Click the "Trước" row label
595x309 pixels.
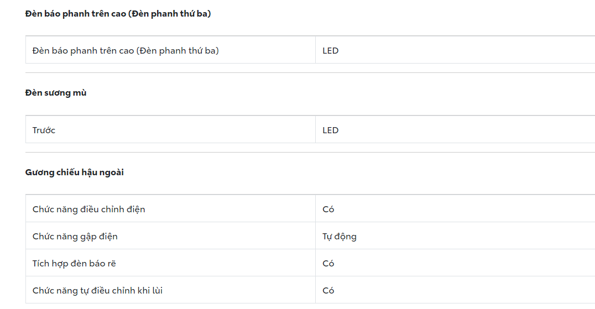click(x=44, y=130)
